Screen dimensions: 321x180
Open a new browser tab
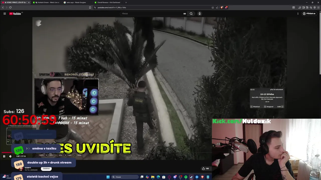pos(126,2)
